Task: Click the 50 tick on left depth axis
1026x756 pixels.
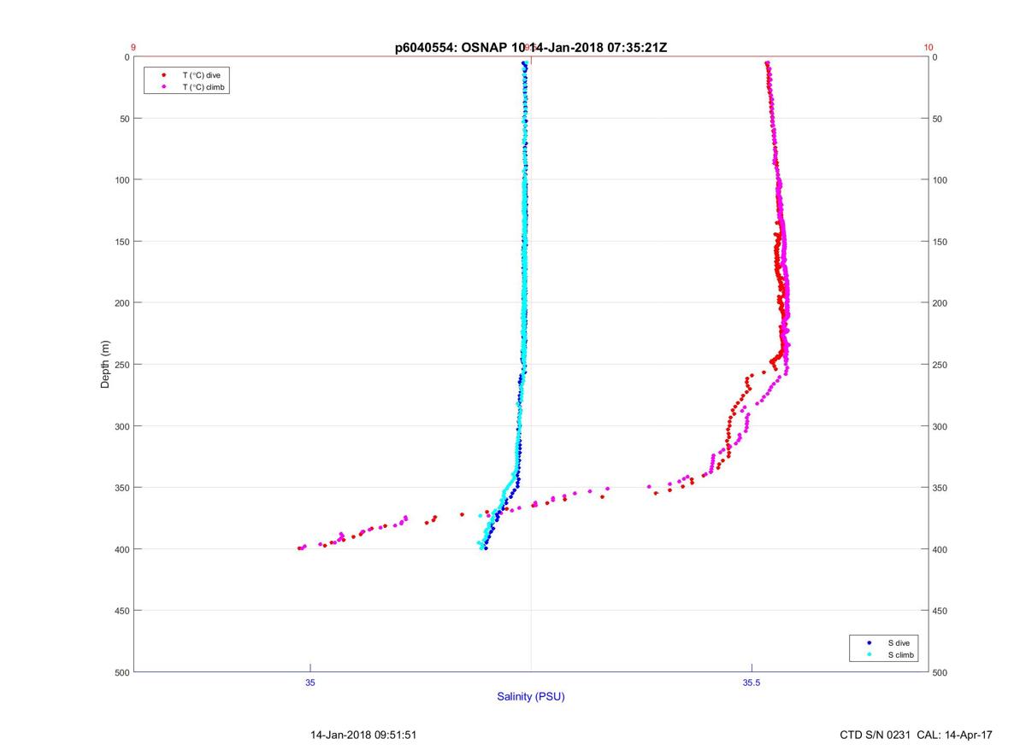Action: 124,119
